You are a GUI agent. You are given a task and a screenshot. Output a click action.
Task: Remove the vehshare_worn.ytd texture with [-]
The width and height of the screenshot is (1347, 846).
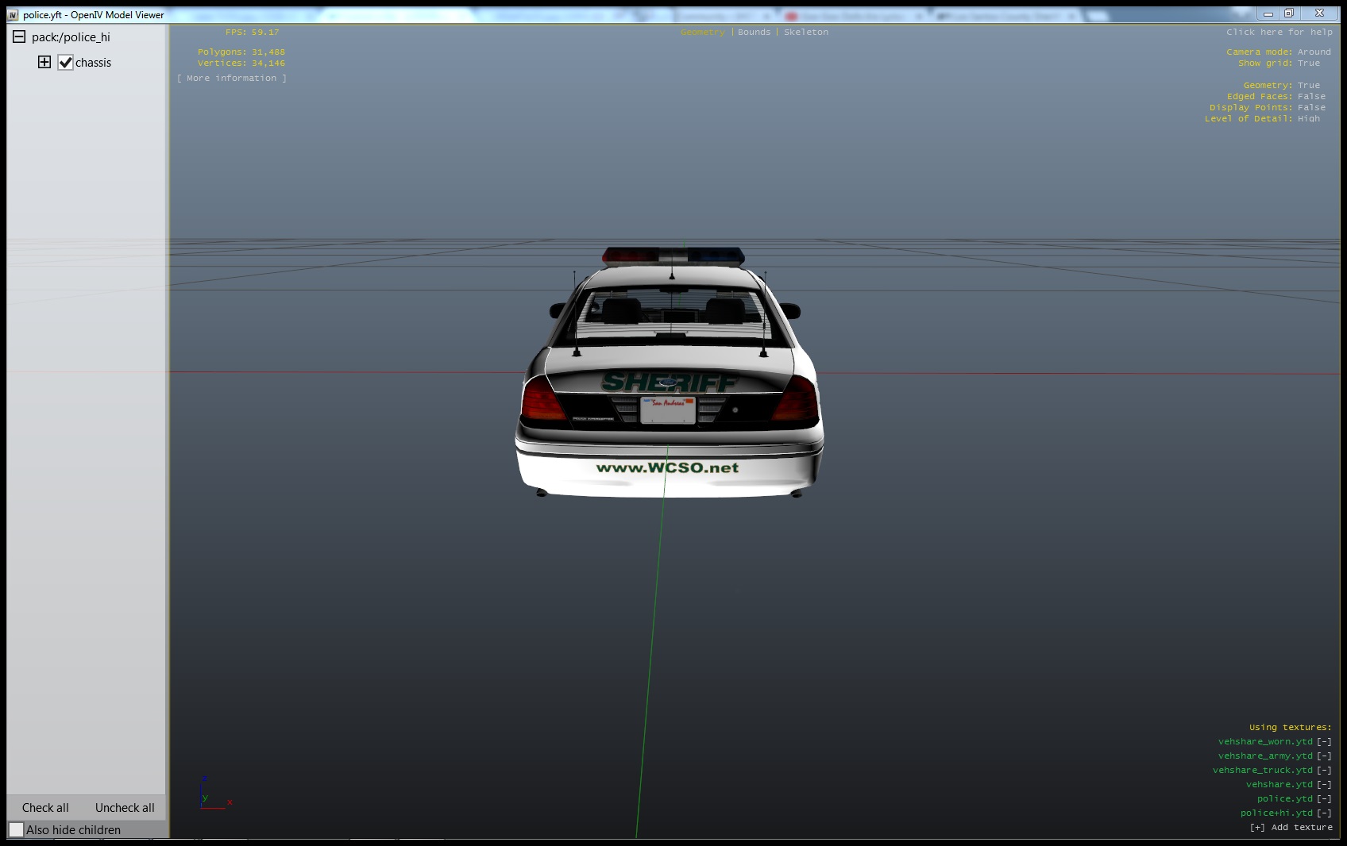(x=1323, y=742)
